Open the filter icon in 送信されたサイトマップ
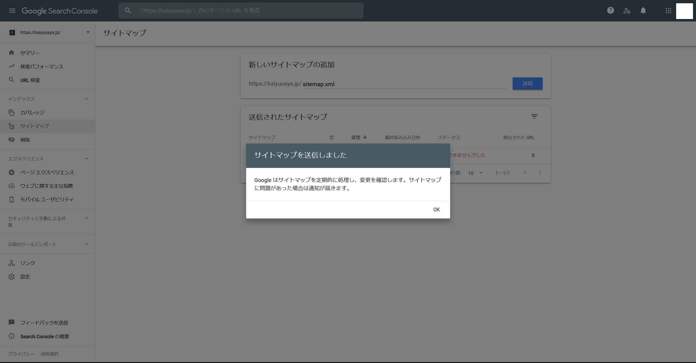 tap(534, 117)
